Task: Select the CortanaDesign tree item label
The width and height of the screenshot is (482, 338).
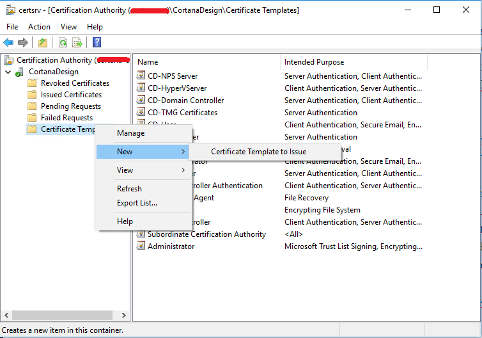Action: pyautogui.click(x=54, y=72)
